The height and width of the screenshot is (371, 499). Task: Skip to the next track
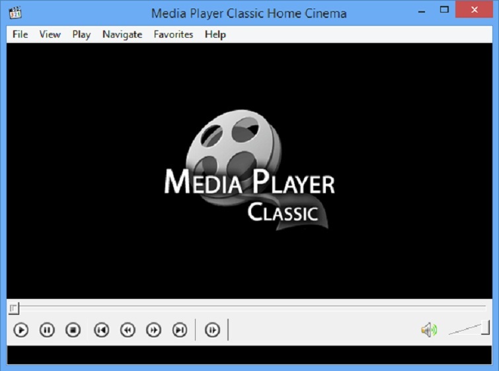point(179,330)
